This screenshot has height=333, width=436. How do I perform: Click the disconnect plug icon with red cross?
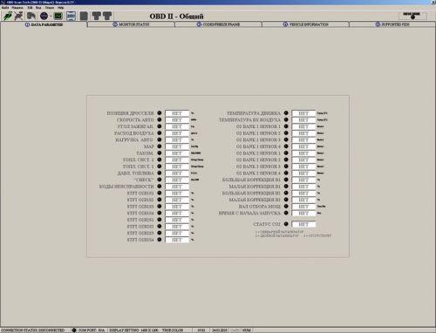18,16
